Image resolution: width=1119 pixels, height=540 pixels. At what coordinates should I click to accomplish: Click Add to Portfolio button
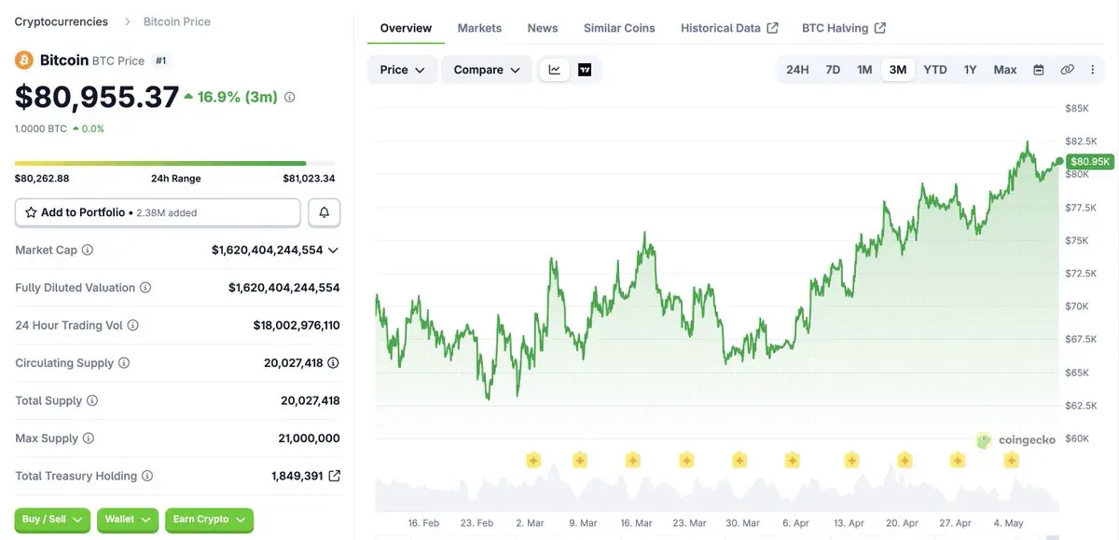[158, 212]
